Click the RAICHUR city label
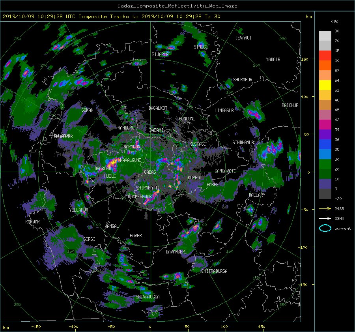The width and height of the screenshot is (355, 332). (290, 105)
